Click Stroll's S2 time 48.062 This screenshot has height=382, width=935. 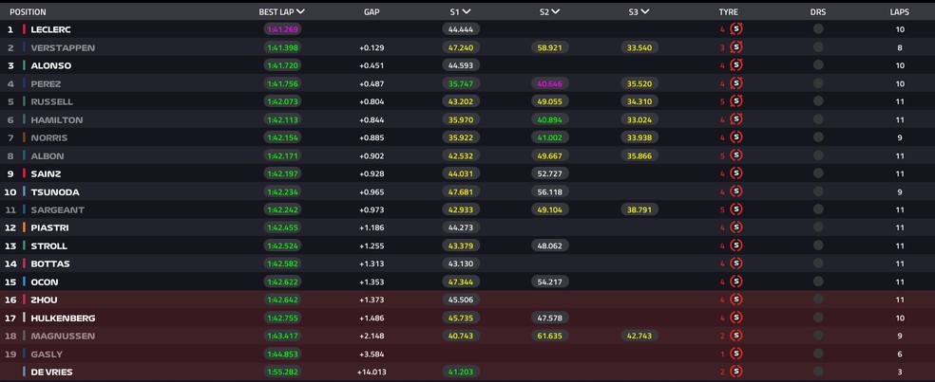tap(550, 246)
